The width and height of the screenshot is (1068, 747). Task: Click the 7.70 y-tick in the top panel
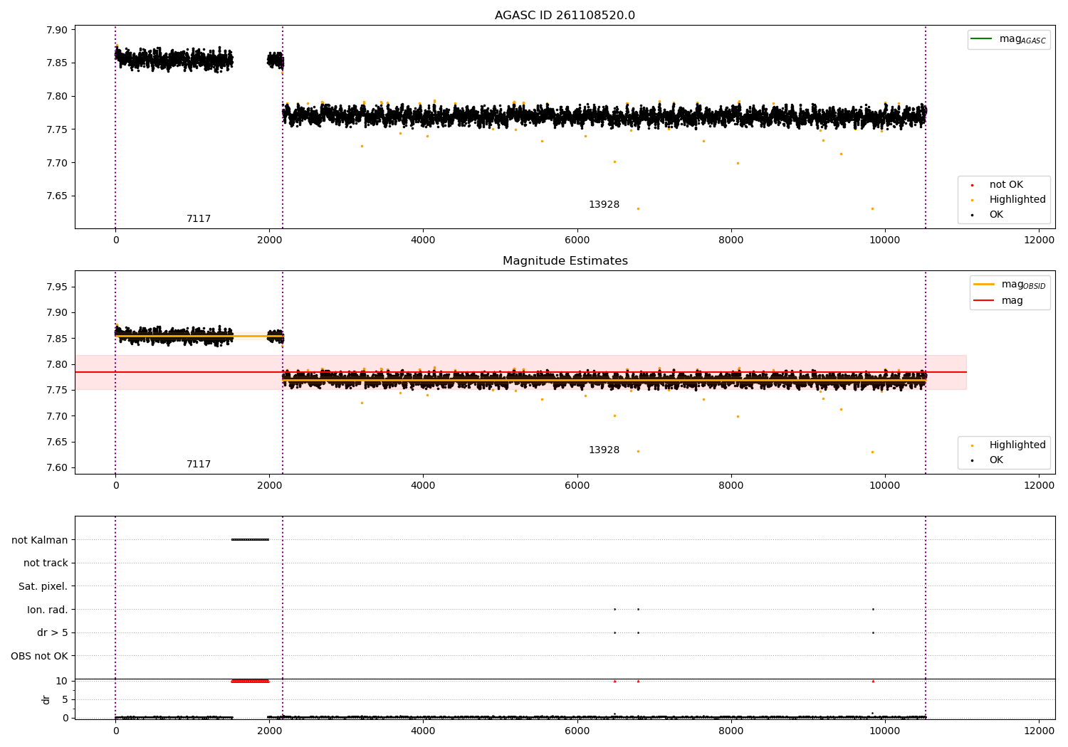(x=57, y=163)
